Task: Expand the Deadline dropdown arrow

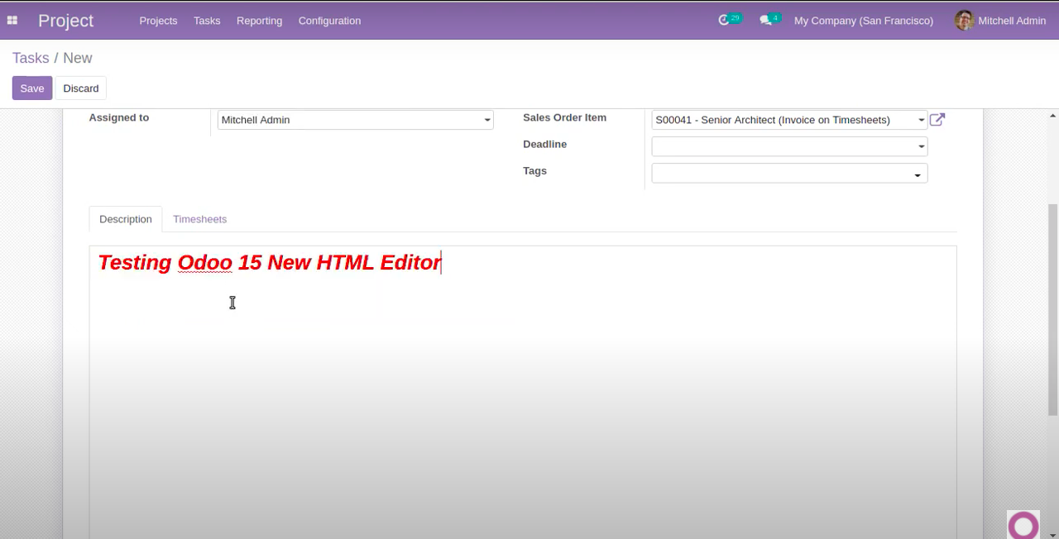Action: click(921, 147)
